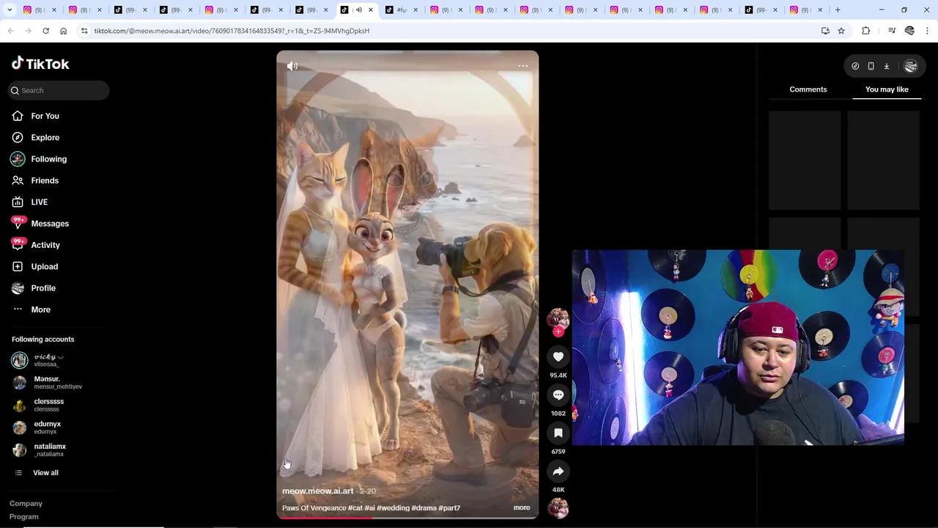
Task: Open the Explore page
Action: click(x=45, y=137)
